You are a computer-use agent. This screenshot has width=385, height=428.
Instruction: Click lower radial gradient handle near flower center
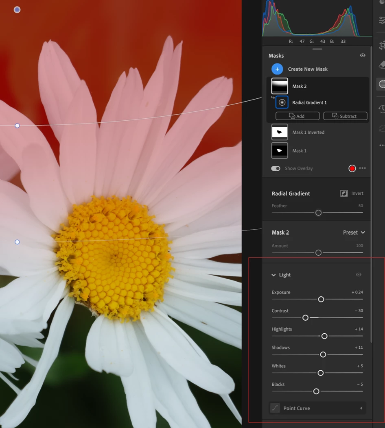point(17,242)
